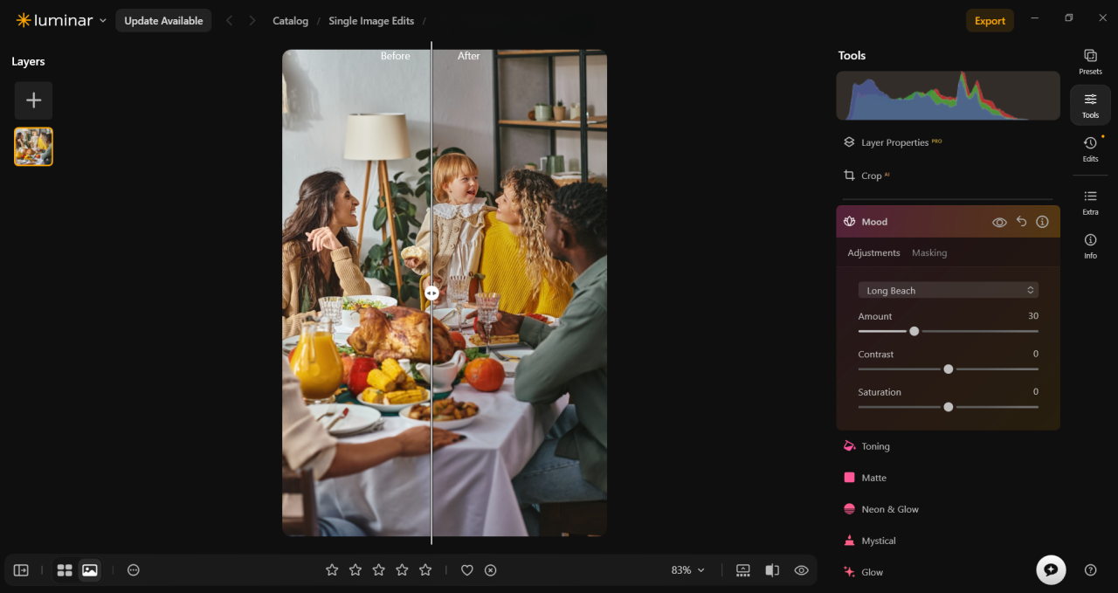This screenshot has width=1118, height=593.
Task: Toggle Mood tool visibility eye
Action: click(x=999, y=222)
